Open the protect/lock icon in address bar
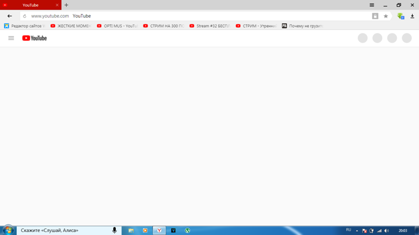This screenshot has width=419, height=235. coord(375,16)
